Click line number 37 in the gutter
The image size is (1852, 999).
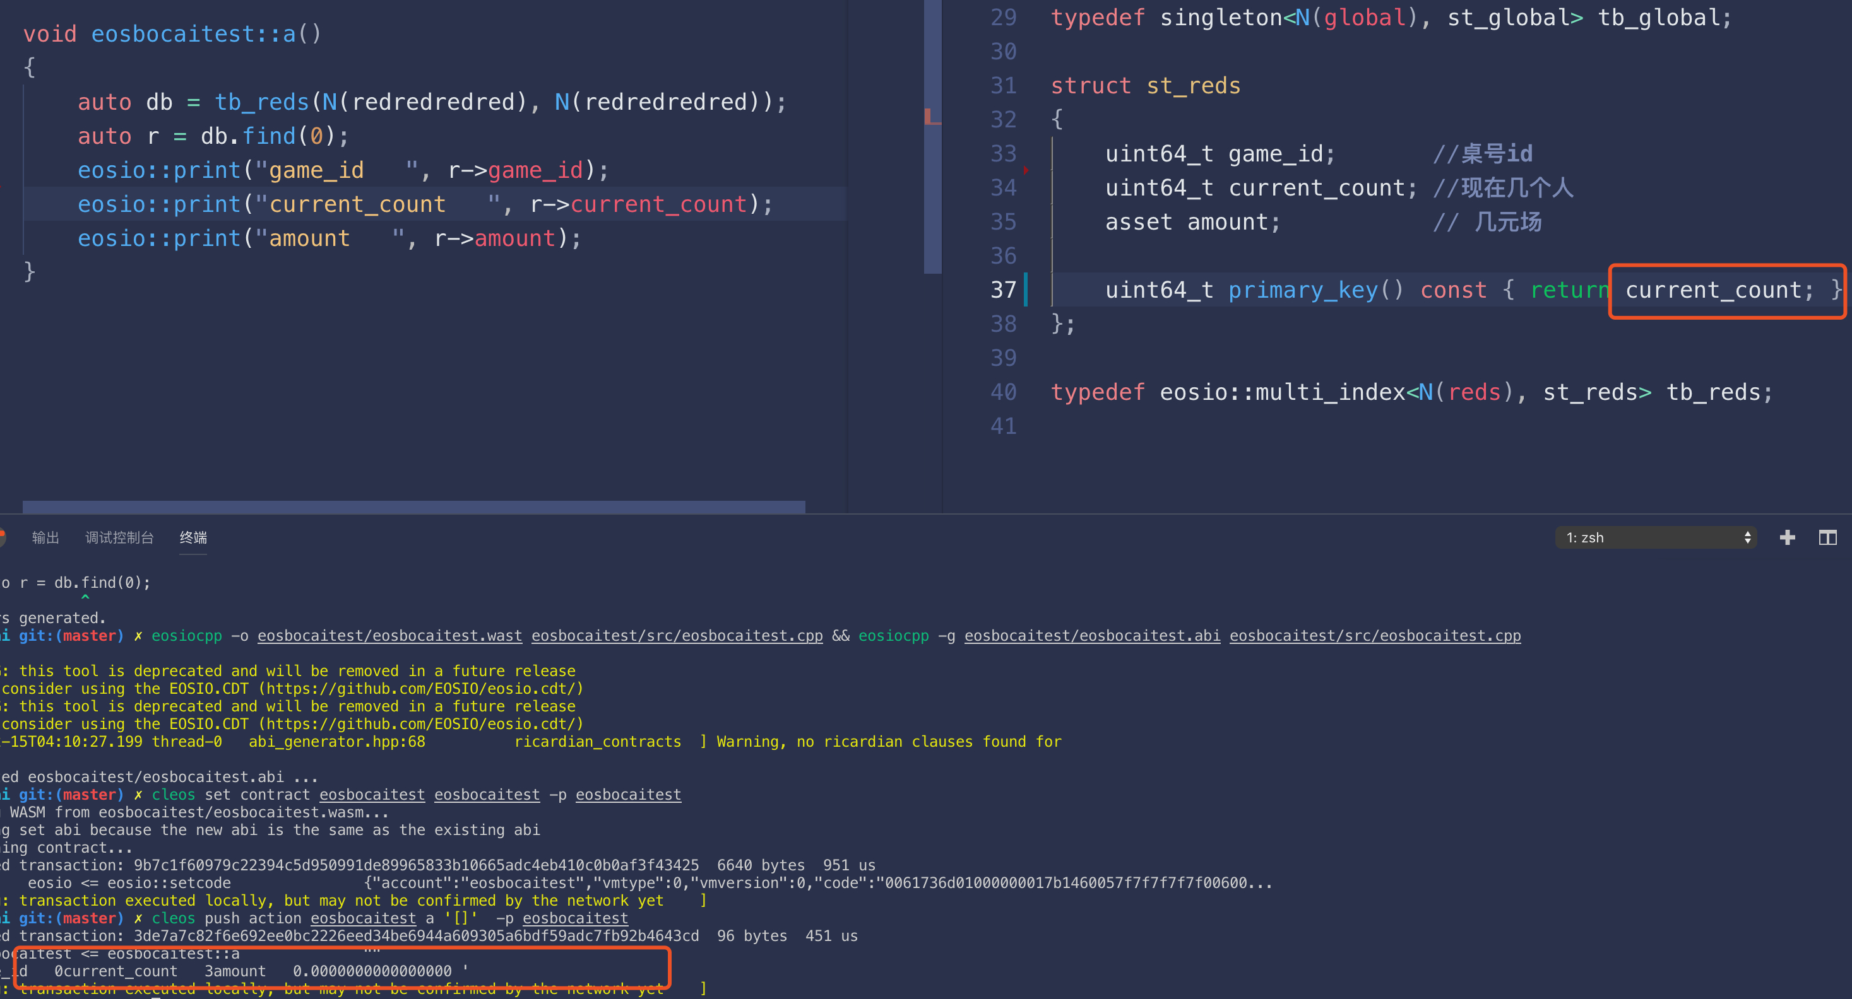(1004, 289)
